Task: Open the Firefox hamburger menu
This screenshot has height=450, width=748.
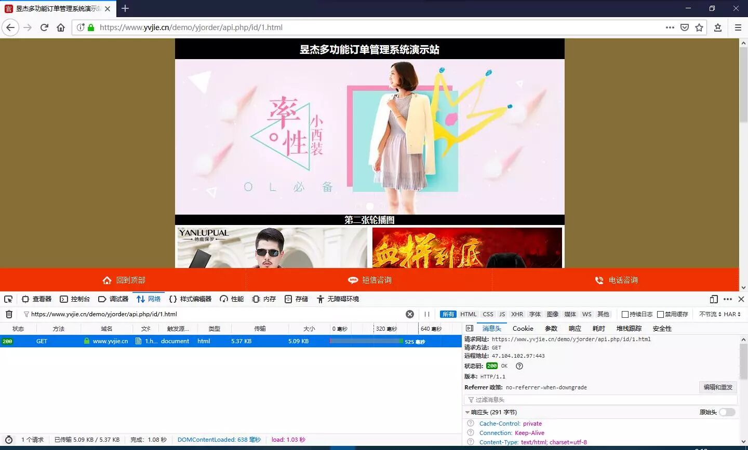Action: coord(738,27)
